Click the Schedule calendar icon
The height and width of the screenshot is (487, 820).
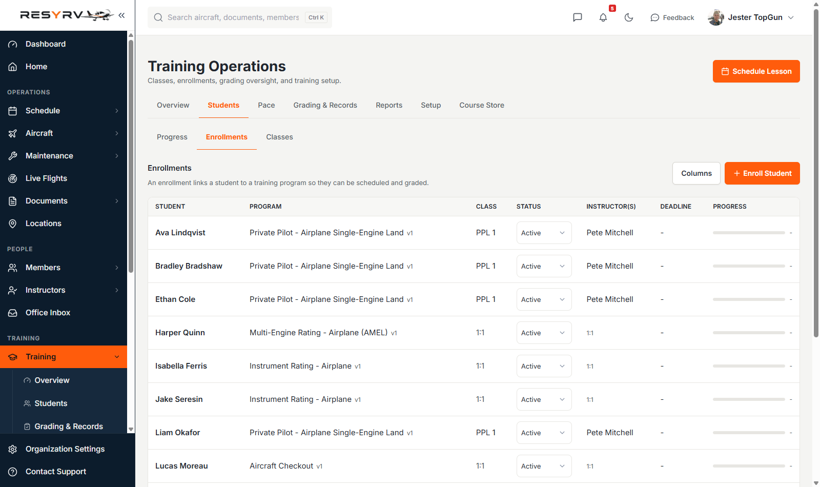pyautogui.click(x=13, y=111)
